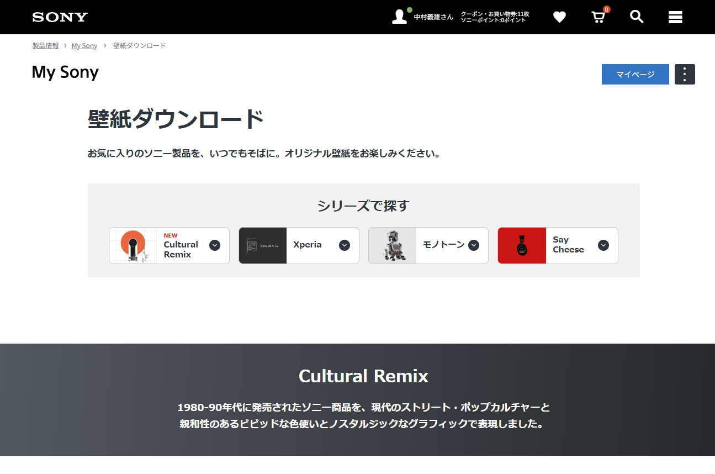
Task: Go to My Sony breadcrumb link
Action: tap(84, 46)
